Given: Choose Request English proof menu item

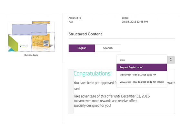Looking at the screenshot, I should coord(142,67).
